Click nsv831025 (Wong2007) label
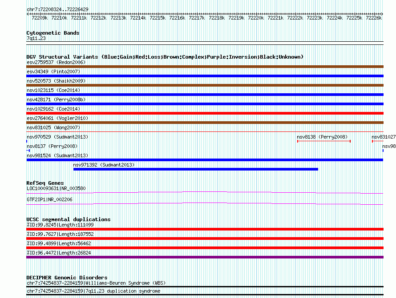396x298 pixels. [x=53, y=127]
